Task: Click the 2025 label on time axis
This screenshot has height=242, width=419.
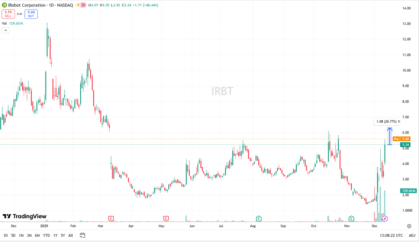Action: coord(44,226)
